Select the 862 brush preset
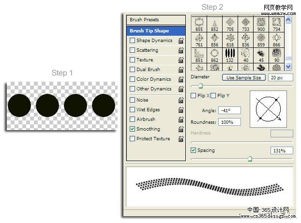 point(214,55)
